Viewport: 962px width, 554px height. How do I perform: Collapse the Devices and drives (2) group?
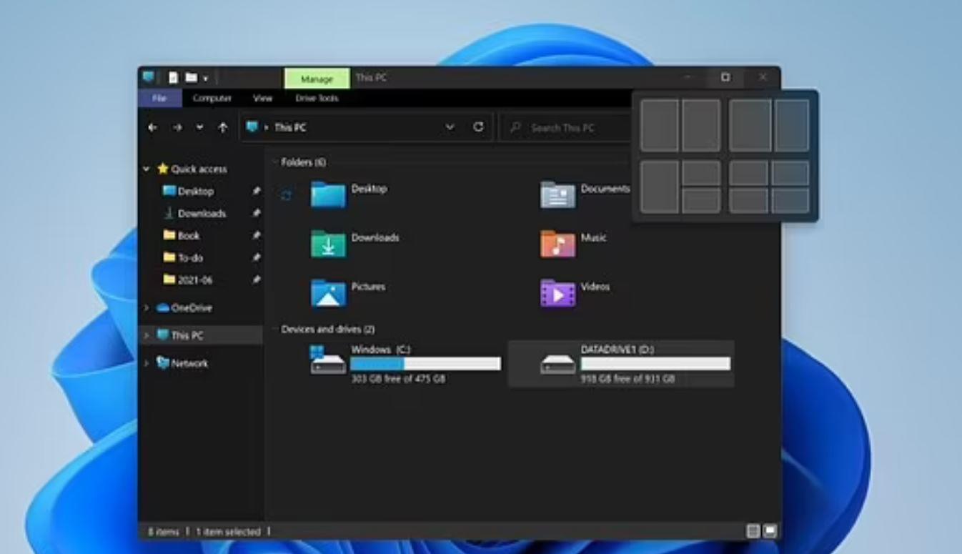(275, 330)
